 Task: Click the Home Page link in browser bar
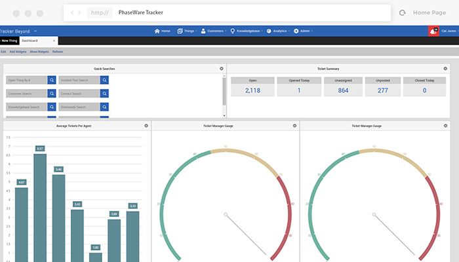(x=429, y=12)
